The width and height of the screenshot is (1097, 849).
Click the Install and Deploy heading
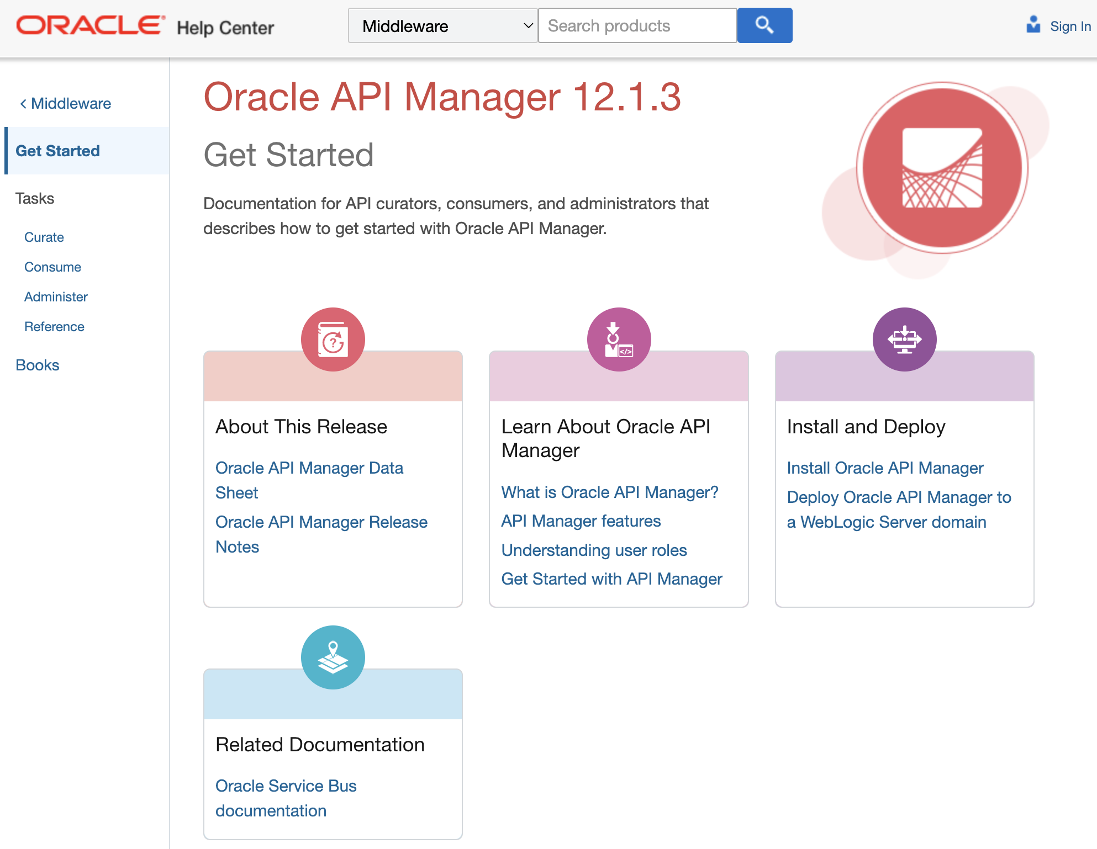point(866,427)
